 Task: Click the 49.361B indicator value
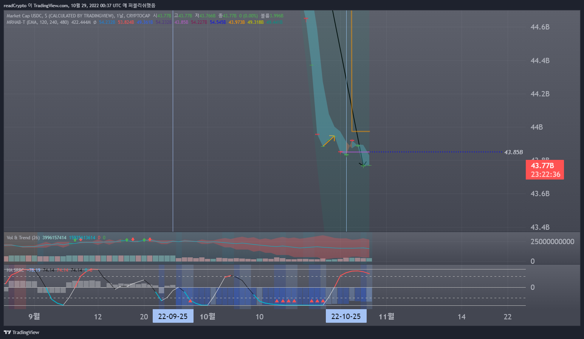(145, 22)
